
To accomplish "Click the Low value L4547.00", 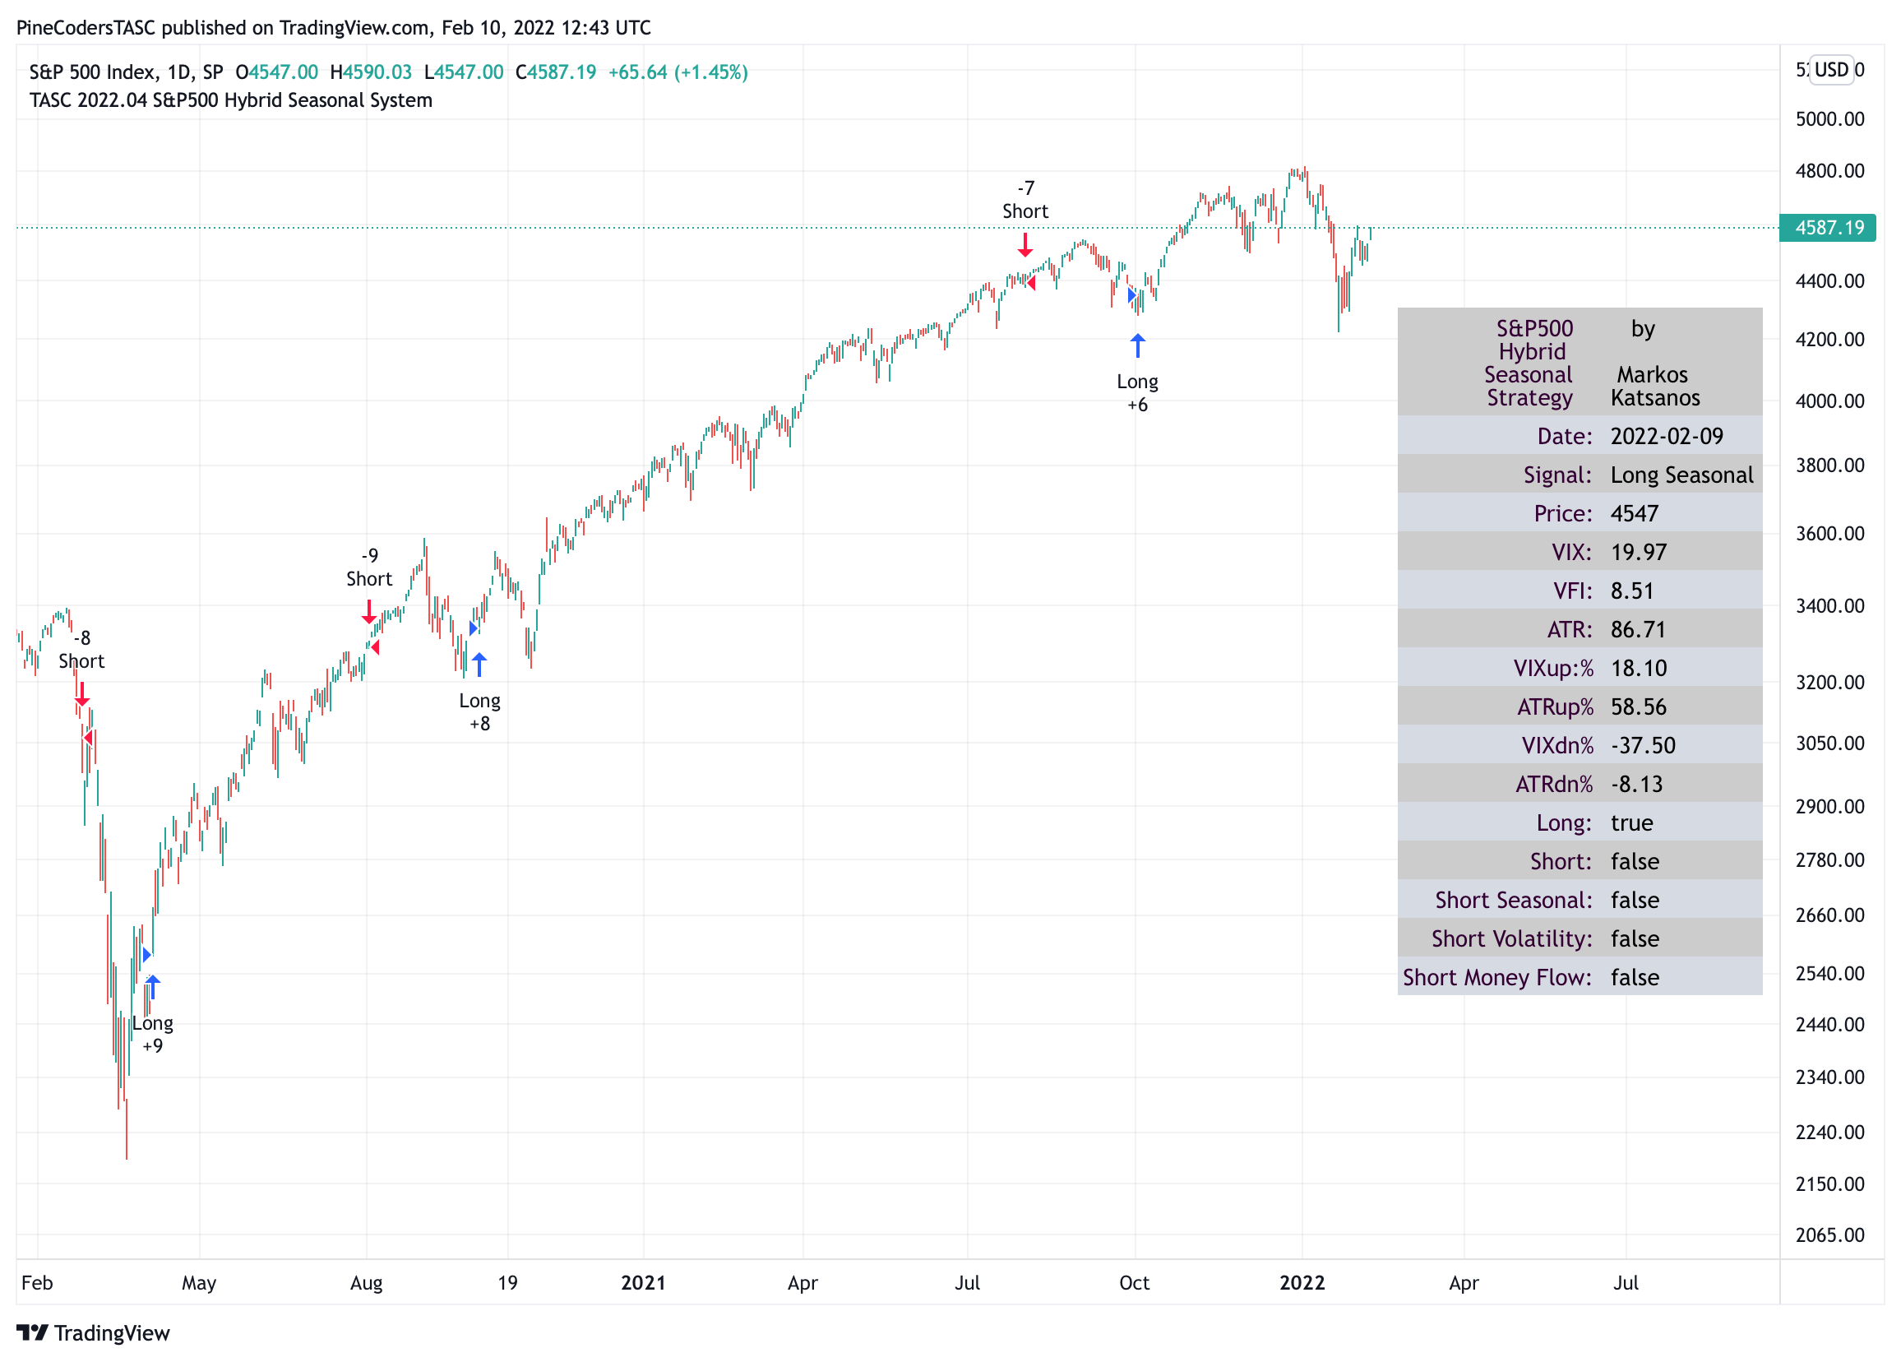I will (x=465, y=72).
